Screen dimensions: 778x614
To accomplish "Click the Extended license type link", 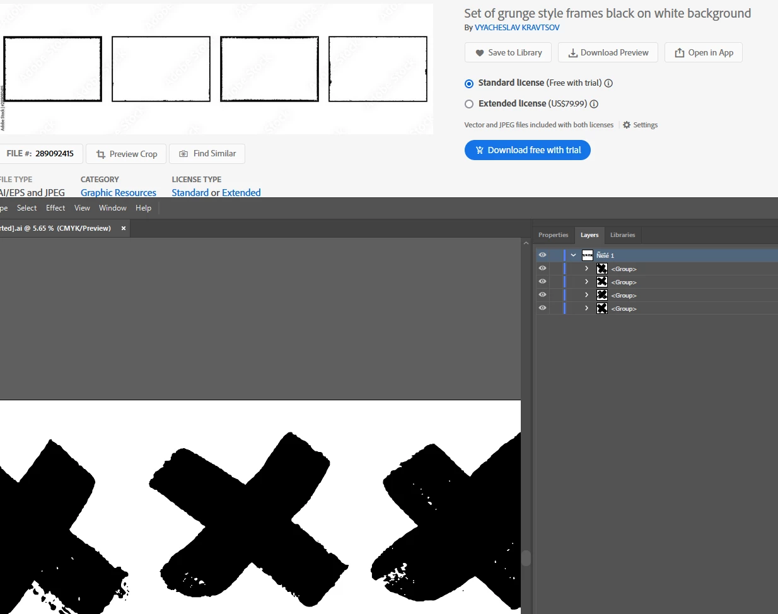I will tap(241, 192).
